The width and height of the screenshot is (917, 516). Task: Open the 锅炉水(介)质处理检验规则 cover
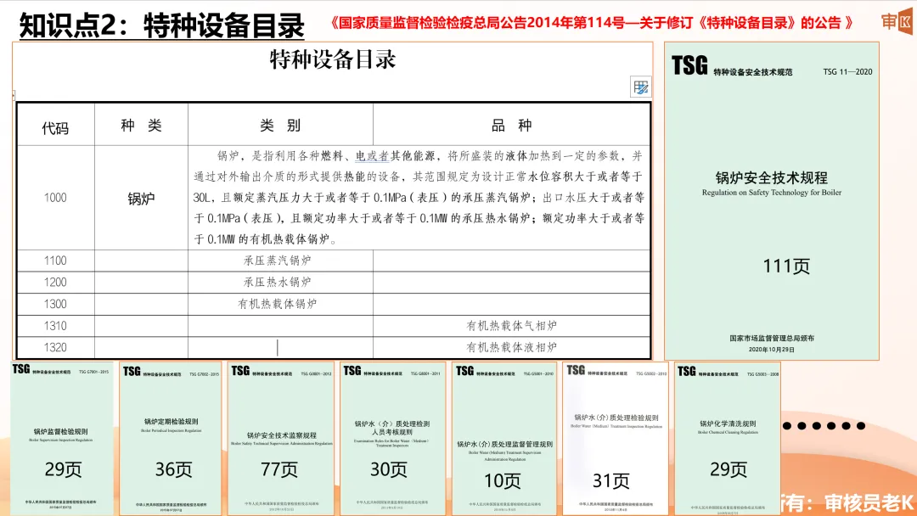tap(616, 439)
